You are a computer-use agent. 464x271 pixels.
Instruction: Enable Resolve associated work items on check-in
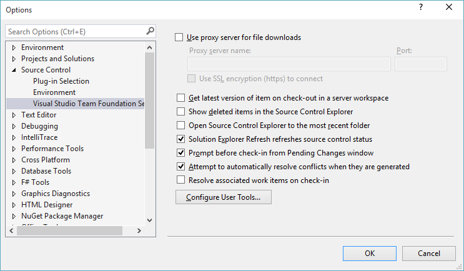point(181,180)
